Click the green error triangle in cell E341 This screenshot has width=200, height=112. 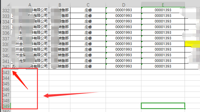142,59
